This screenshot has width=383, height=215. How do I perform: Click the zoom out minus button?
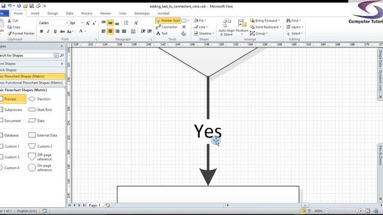click(327, 211)
